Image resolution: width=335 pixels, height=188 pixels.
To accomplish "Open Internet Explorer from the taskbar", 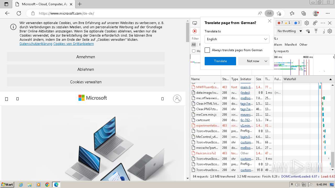I will [21, 185].
